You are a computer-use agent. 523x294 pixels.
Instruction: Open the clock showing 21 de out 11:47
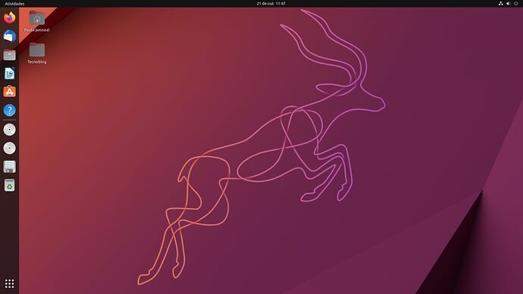click(x=271, y=4)
